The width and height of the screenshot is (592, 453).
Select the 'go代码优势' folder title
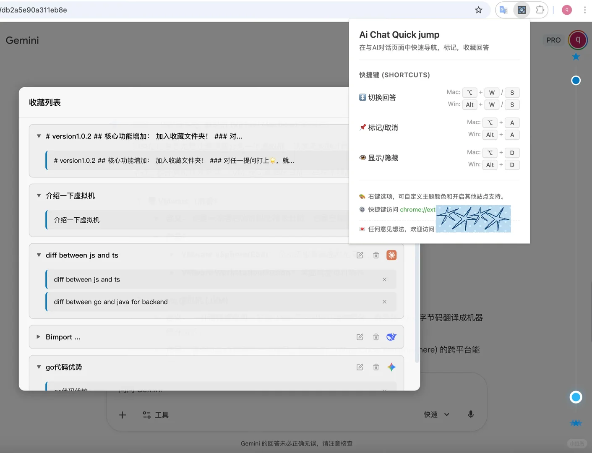click(x=64, y=367)
